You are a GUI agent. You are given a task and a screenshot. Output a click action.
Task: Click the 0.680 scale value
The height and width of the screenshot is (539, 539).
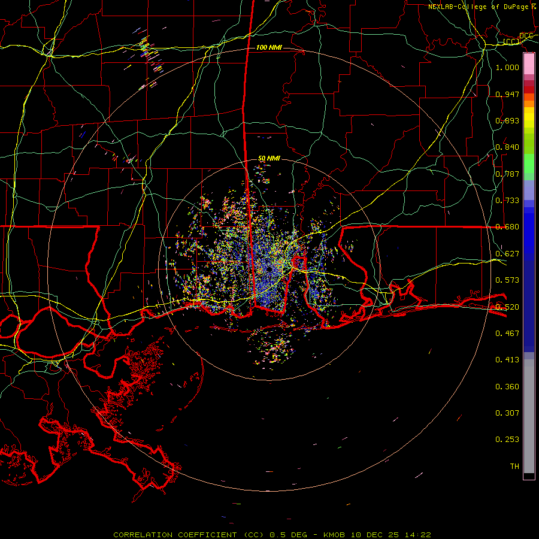tap(507, 227)
